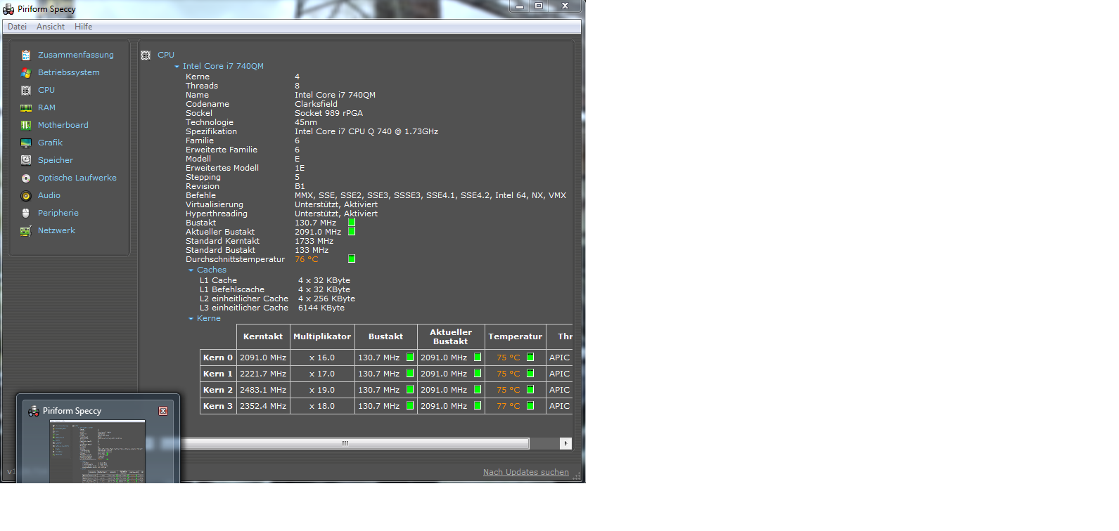Click the Speccy icon in the title bar
Image resolution: width=1119 pixels, height=531 pixels.
tap(8, 9)
